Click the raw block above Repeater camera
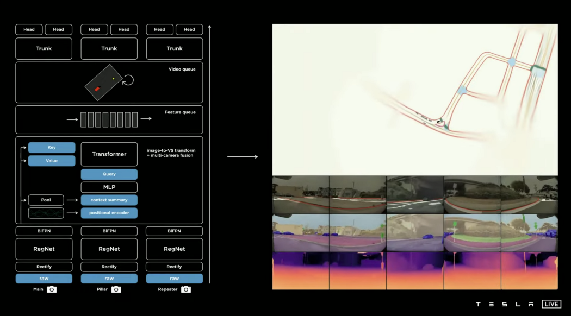Viewport: 571px width, 316px height. point(175,279)
